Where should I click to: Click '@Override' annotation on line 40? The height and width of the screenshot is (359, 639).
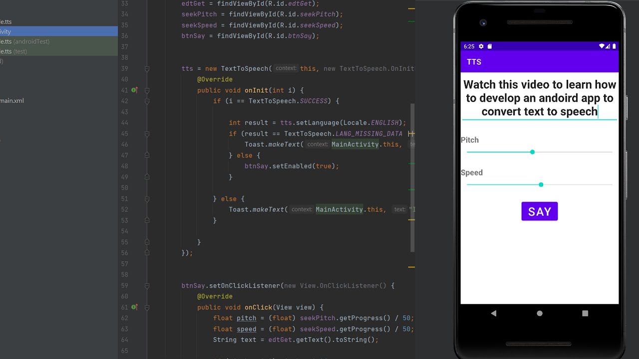pyautogui.click(x=215, y=79)
